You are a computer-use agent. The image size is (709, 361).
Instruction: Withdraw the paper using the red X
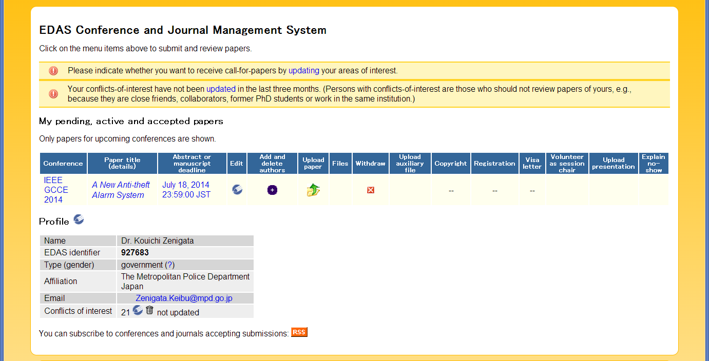point(370,190)
